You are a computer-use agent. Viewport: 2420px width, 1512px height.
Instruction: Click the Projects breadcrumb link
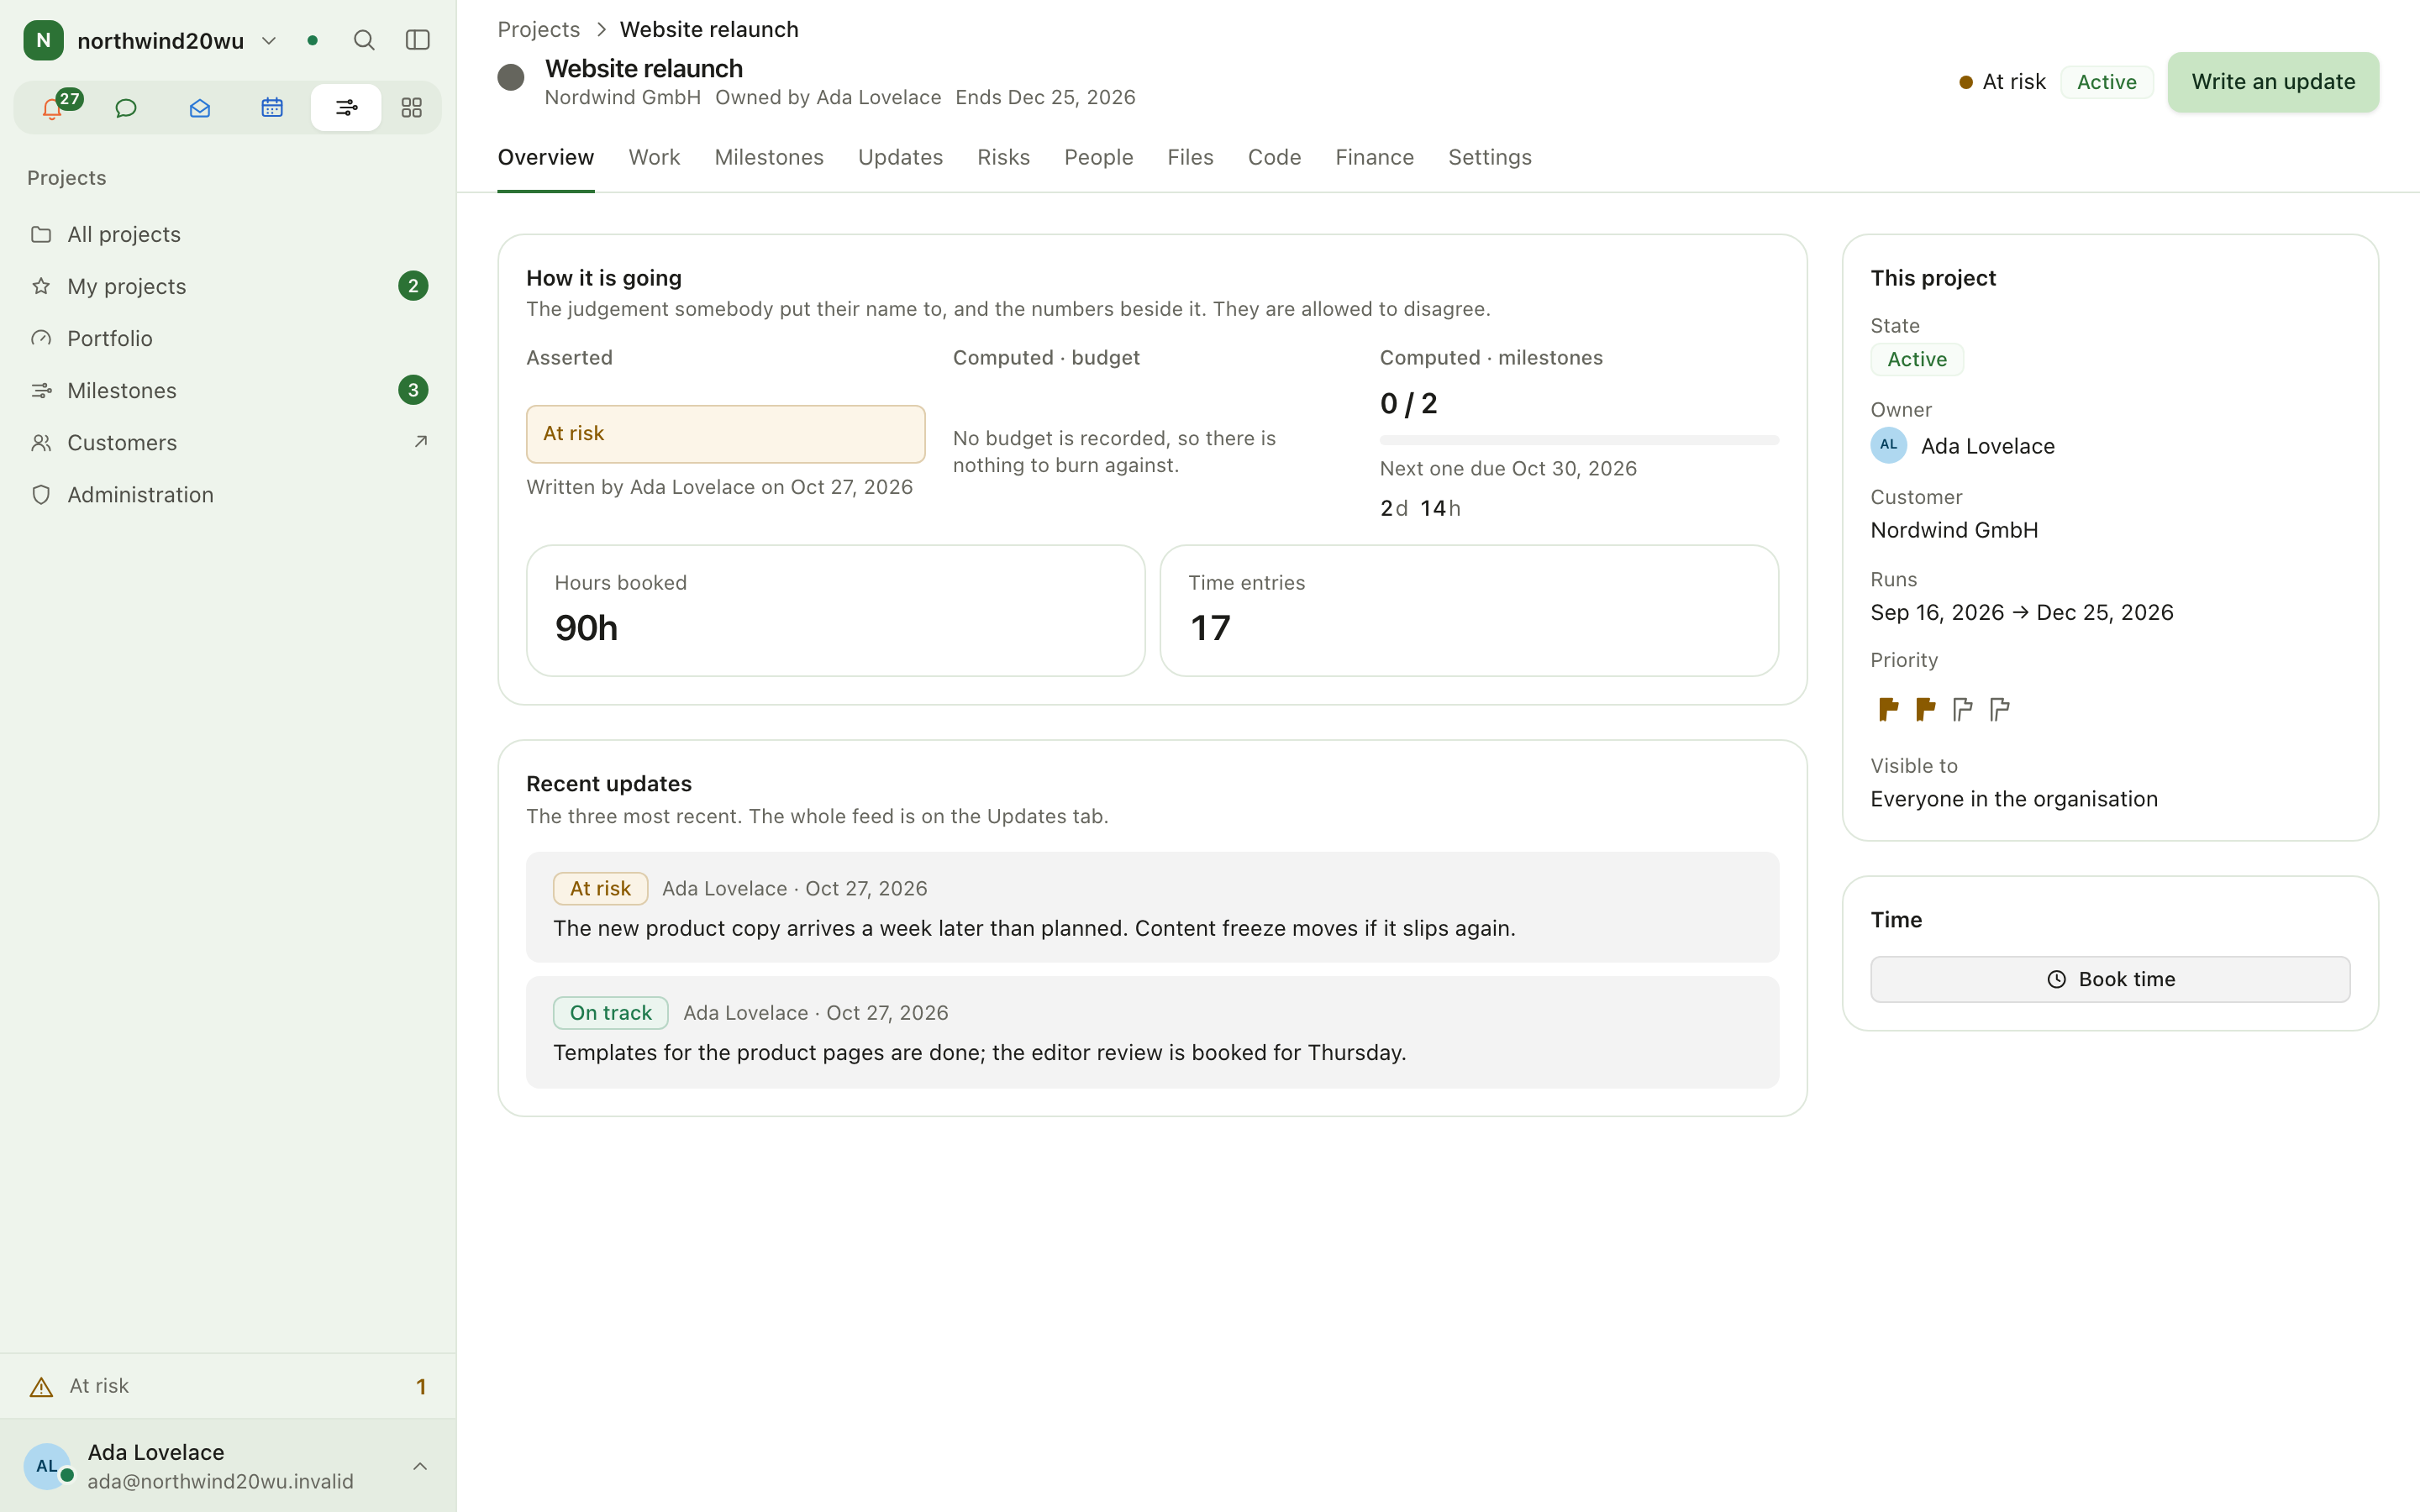(539, 29)
